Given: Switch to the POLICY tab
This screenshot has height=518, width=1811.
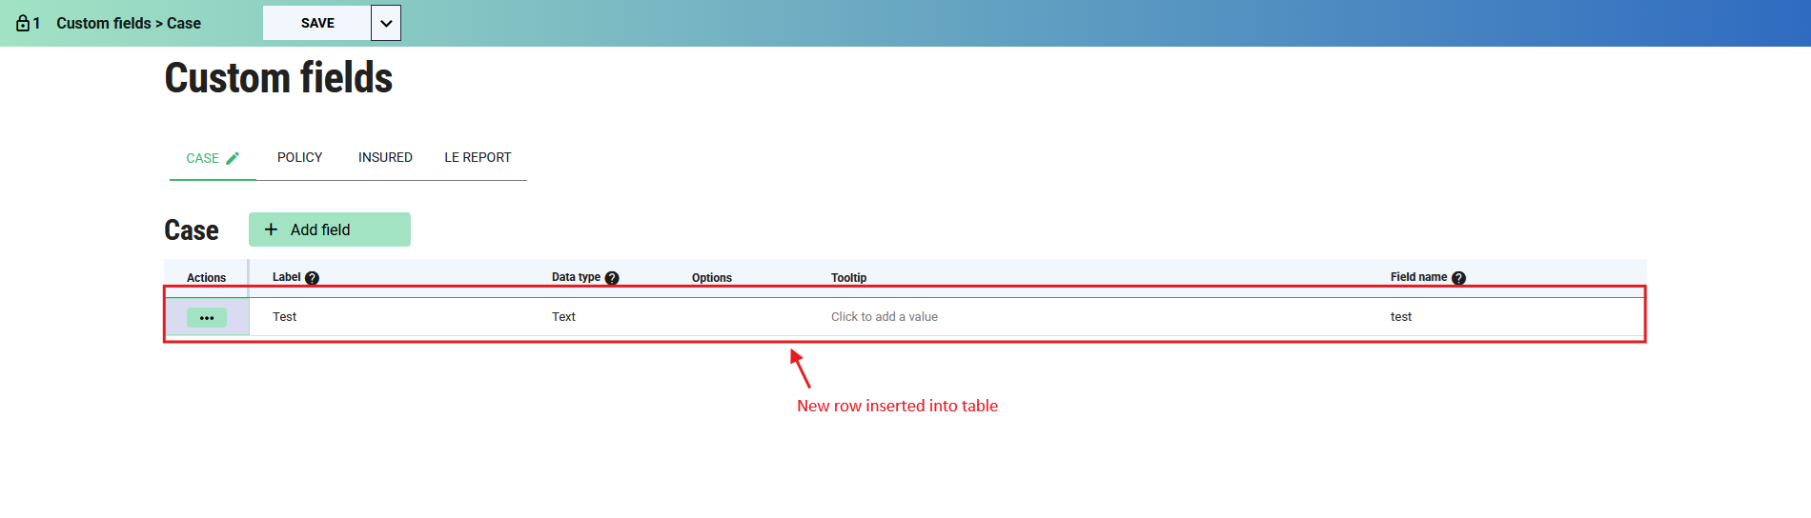Looking at the screenshot, I should [299, 157].
